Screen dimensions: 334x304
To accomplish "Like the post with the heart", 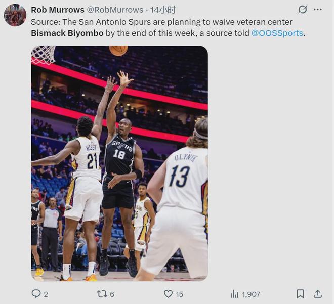I will tap(168, 294).
